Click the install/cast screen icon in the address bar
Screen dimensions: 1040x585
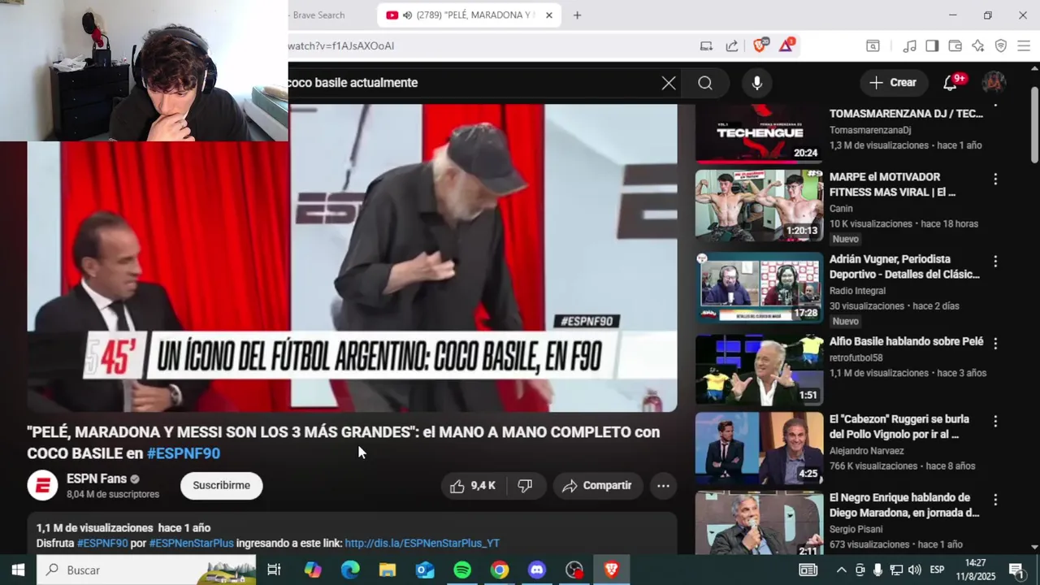[706, 46]
